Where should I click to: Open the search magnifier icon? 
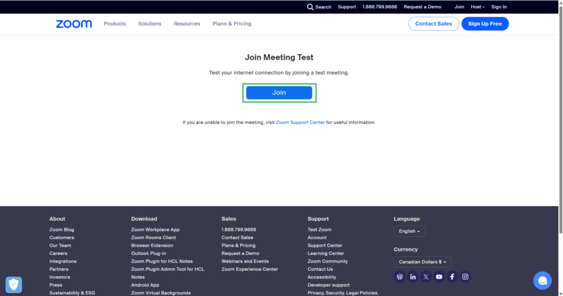tap(310, 7)
